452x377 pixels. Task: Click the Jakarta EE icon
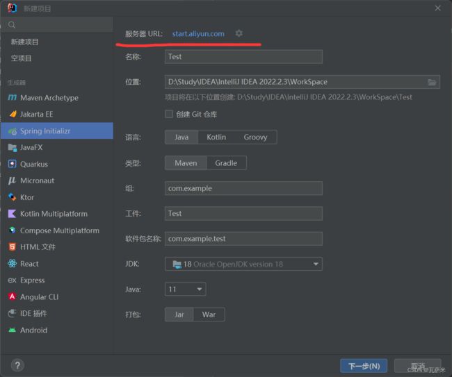click(x=13, y=115)
